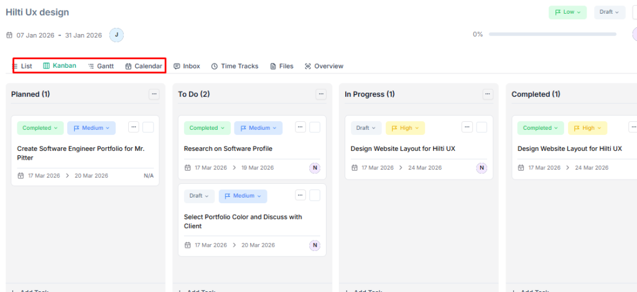Switch to the Gantt view tab

pyautogui.click(x=101, y=66)
